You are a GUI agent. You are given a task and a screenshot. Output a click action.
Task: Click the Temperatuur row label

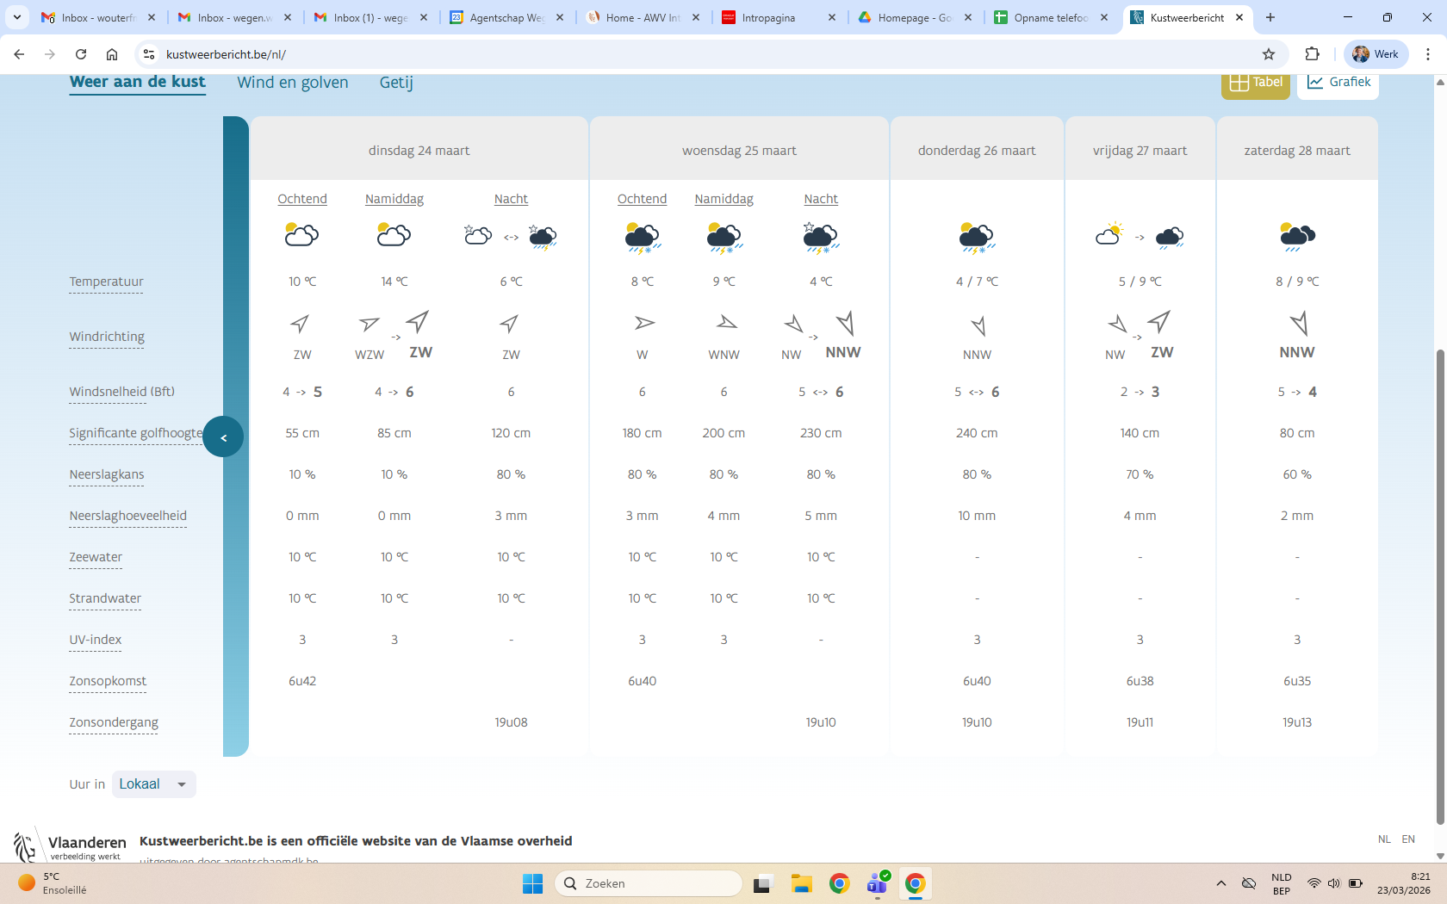(106, 282)
